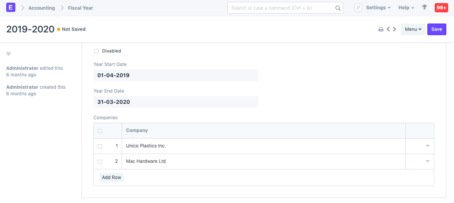The height and width of the screenshot is (203, 454).
Task: Expand the Mac Hardware row dropdown arrow
Action: click(x=427, y=161)
